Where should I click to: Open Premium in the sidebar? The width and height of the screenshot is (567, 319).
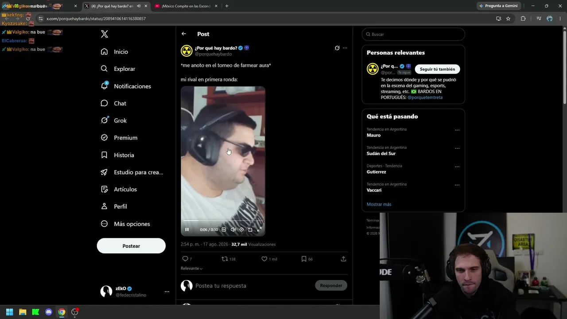tap(119, 138)
